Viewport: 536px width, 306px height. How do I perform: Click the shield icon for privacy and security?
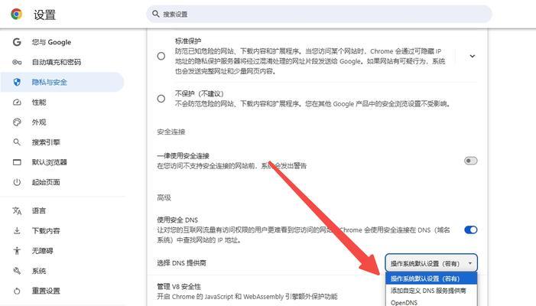[17, 82]
